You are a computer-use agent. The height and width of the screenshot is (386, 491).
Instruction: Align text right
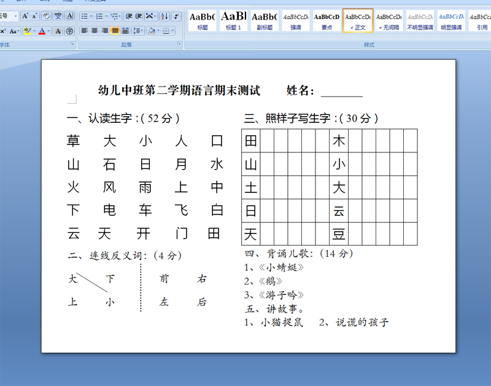[105, 31]
